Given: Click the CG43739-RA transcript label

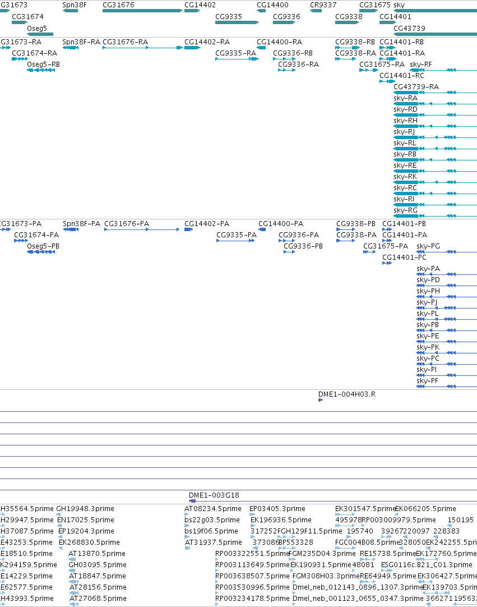Looking at the screenshot, I should pyautogui.click(x=416, y=87).
